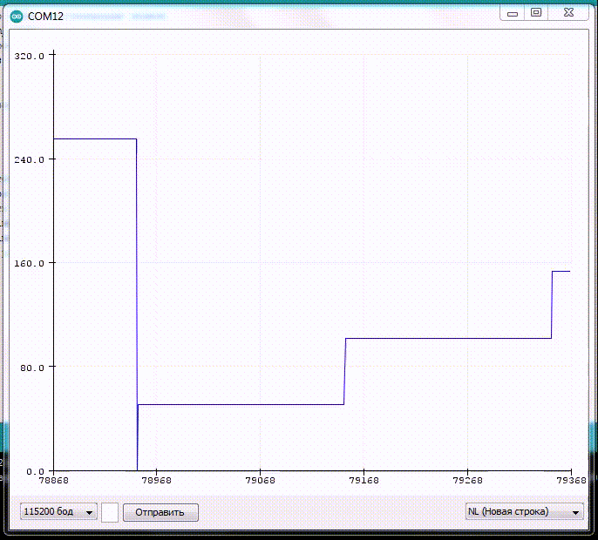Screen dimensions: 598x540
Task: Click the 79268 X-axis tick label
Action: (x=467, y=480)
